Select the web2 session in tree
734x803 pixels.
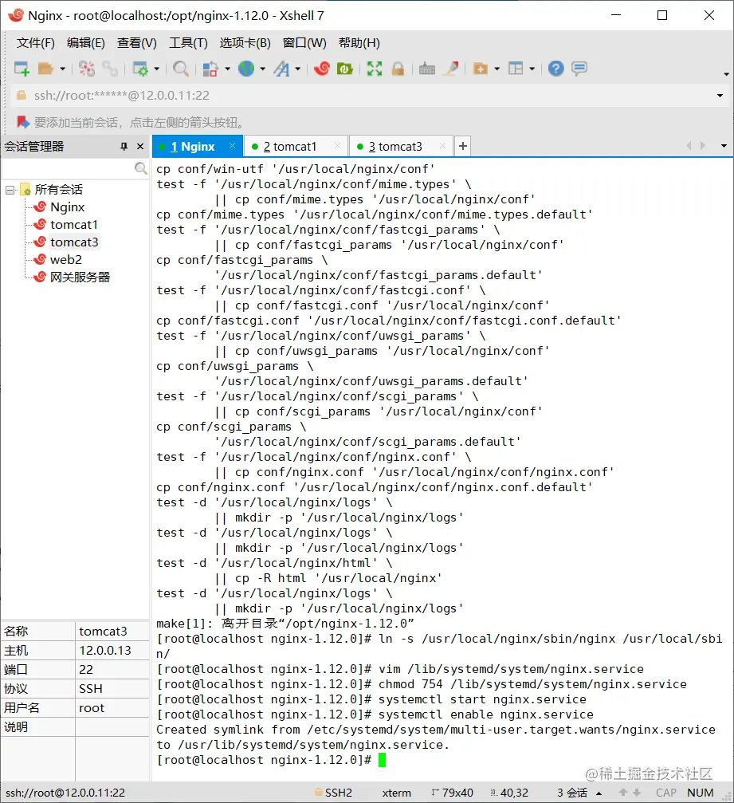65,260
